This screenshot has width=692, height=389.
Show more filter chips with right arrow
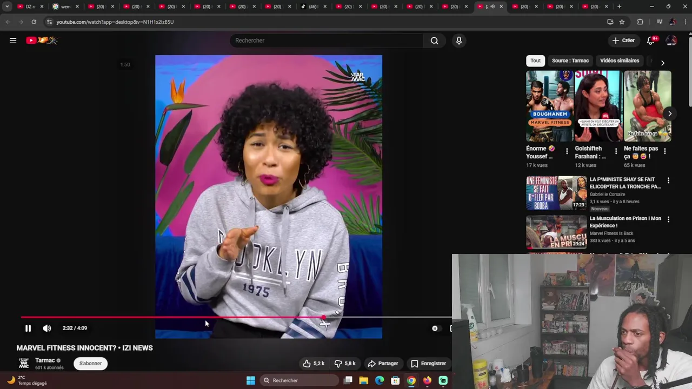pos(662,63)
